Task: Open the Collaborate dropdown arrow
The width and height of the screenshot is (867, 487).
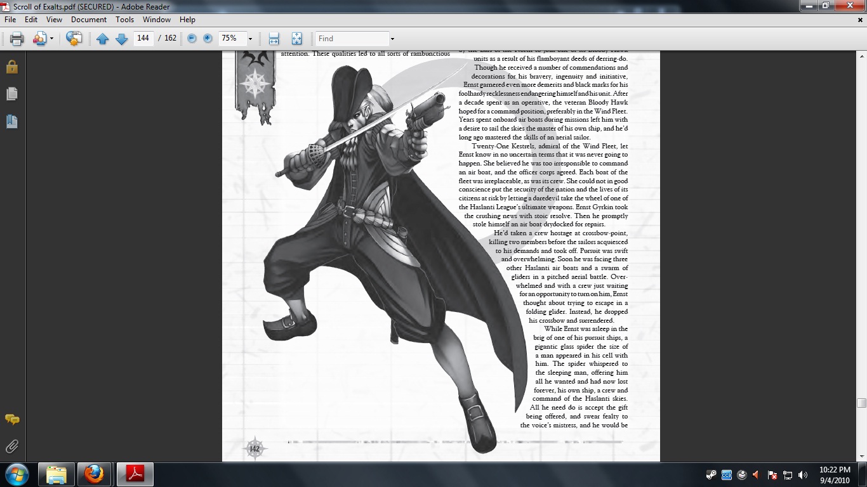Action: click(51, 39)
